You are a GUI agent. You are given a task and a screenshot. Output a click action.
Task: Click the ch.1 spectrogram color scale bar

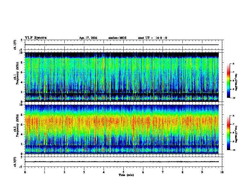click(229, 81)
